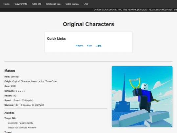Open the Killer Info page
The width and height of the screenshot is (177, 133).
tap(37, 4)
